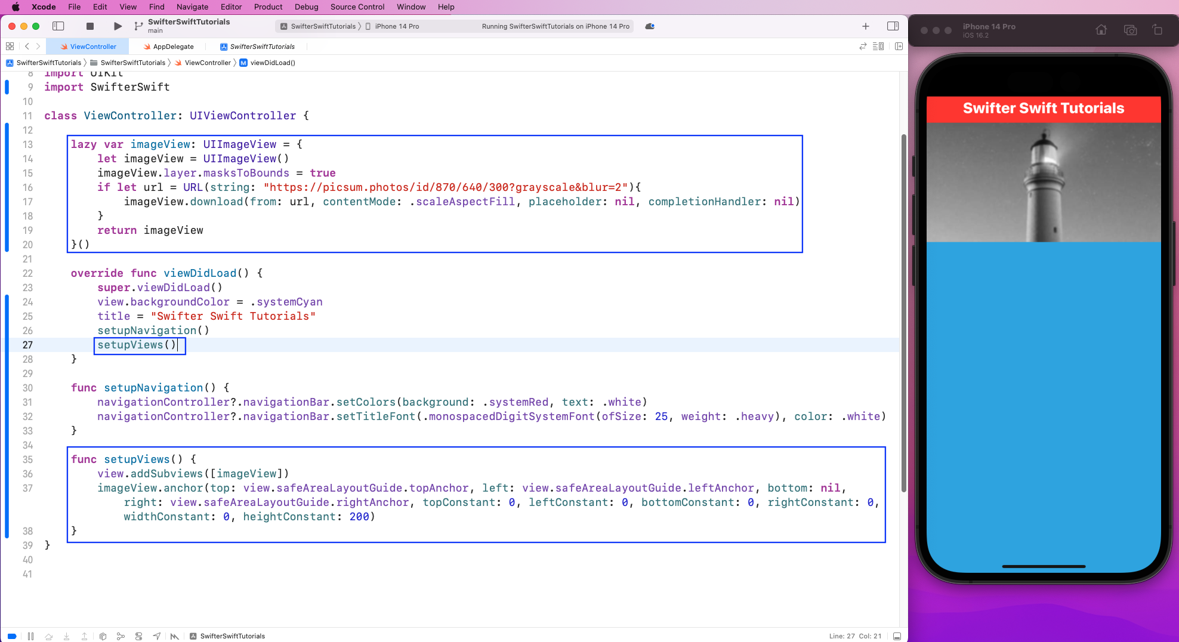Go back in editor history

[x=27, y=47]
